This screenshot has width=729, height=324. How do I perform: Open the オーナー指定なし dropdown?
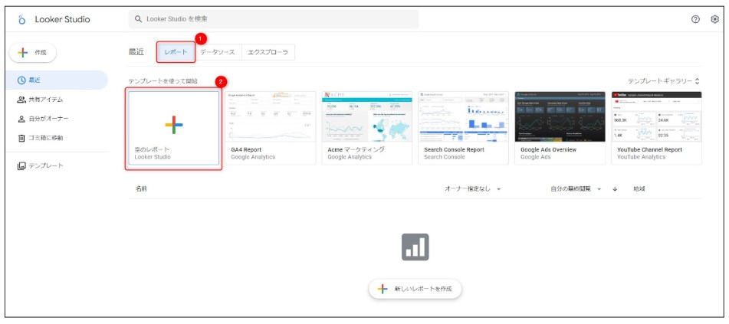click(473, 188)
